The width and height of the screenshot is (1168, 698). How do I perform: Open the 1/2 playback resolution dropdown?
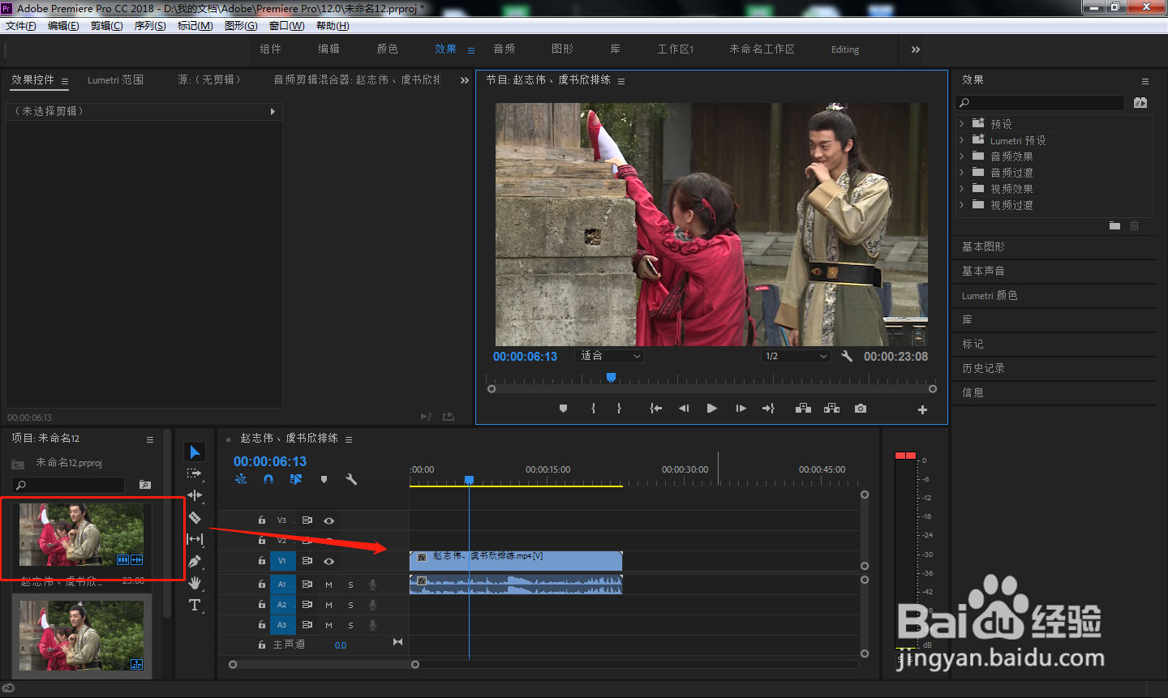[797, 356]
